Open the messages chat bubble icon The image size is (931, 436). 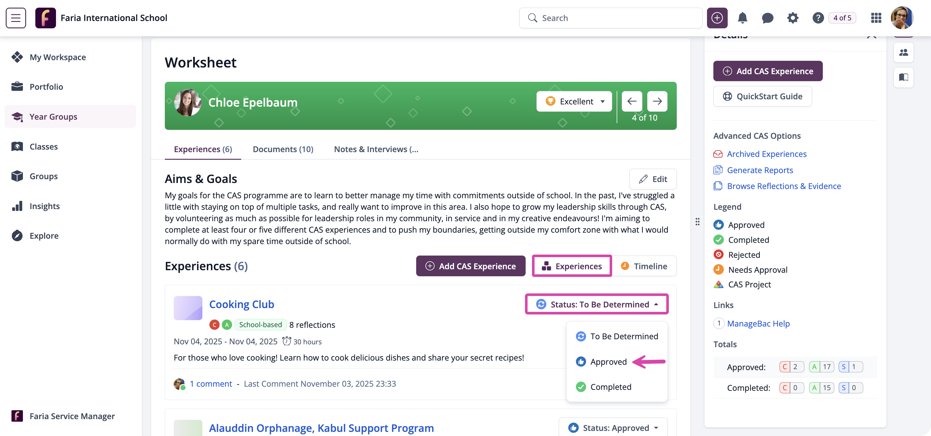tap(767, 18)
